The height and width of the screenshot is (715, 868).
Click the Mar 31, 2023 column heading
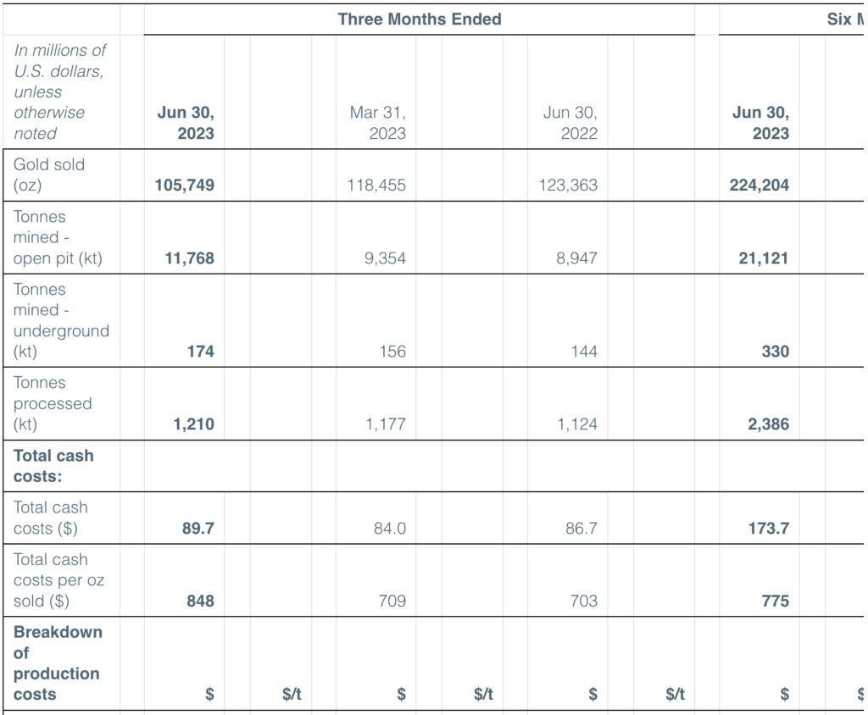(x=378, y=123)
